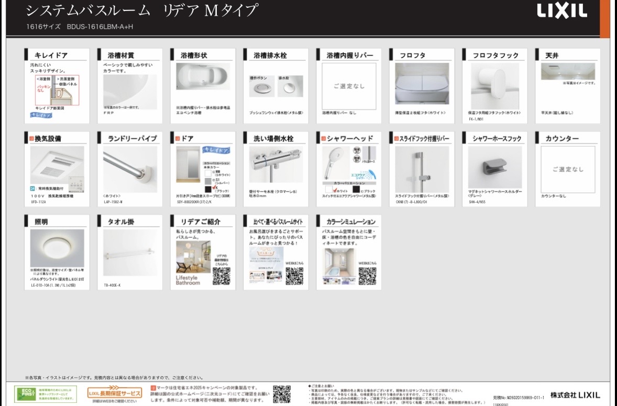Image resolution: width=617 pixels, height=406 pixels.
Task: Open the LIXIL長期保証サービス banner
Action: pos(114,393)
